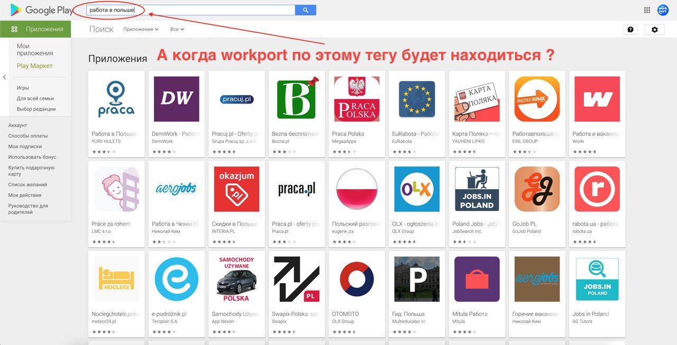Open the Mitula Работа purple app icon
677x345 pixels.
477,279
